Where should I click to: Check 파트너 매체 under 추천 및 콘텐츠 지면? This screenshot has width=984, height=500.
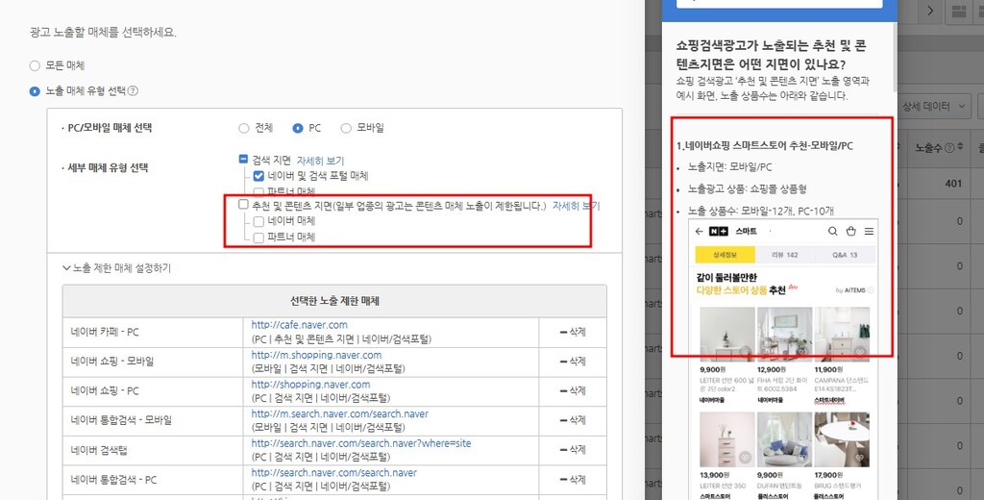pyautogui.click(x=258, y=237)
